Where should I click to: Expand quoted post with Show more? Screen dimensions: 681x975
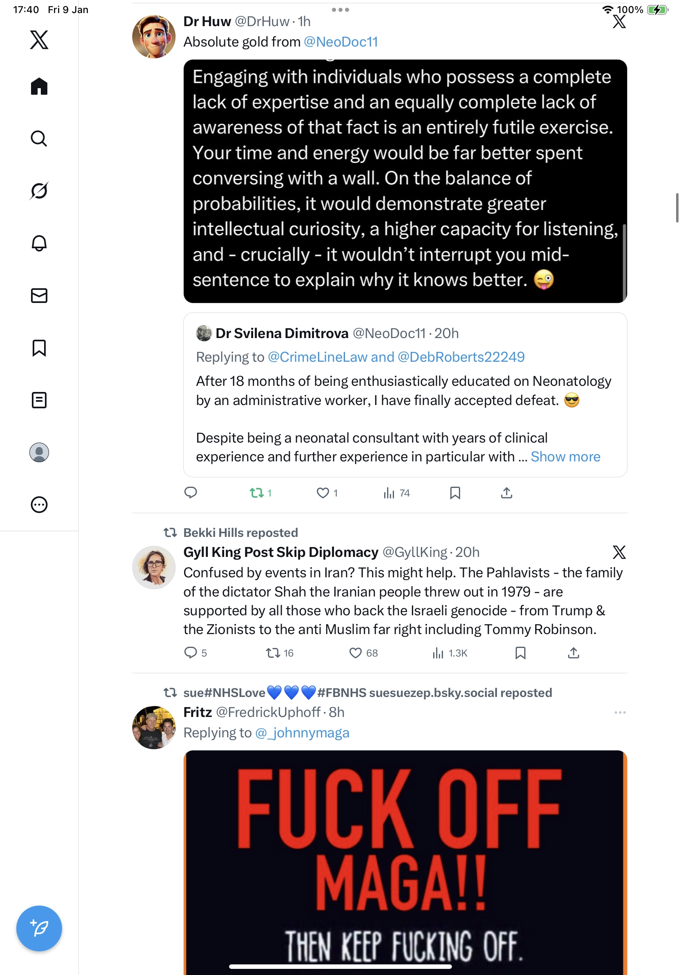[565, 456]
